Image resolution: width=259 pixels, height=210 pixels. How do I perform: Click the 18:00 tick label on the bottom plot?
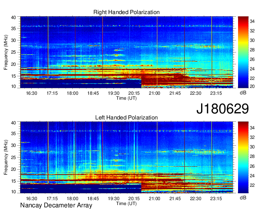point(72,199)
